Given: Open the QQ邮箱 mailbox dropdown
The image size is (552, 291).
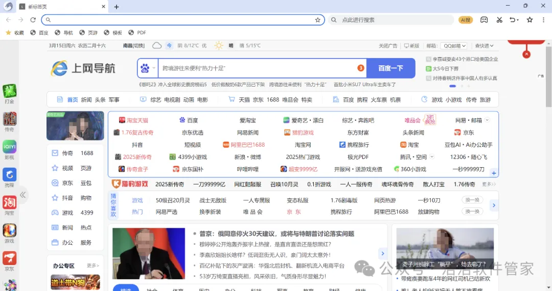Looking at the screenshot, I should point(454,46).
